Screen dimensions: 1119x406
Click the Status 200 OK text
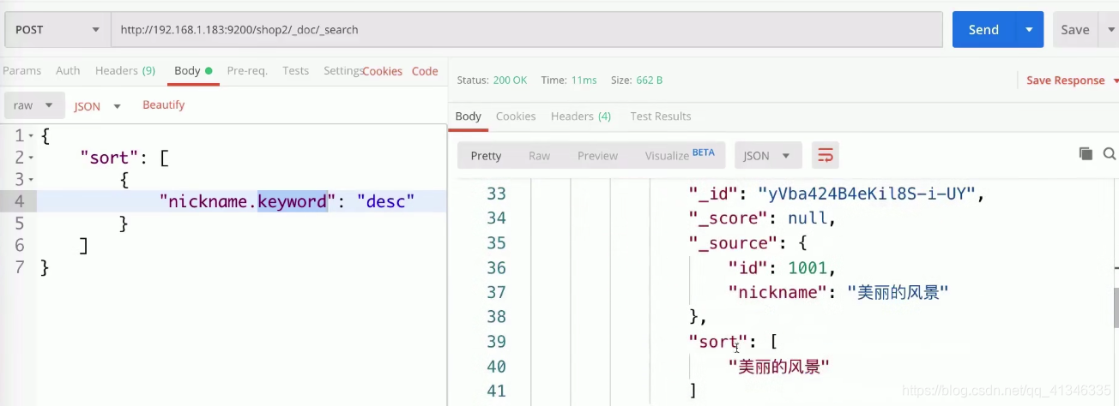click(492, 80)
